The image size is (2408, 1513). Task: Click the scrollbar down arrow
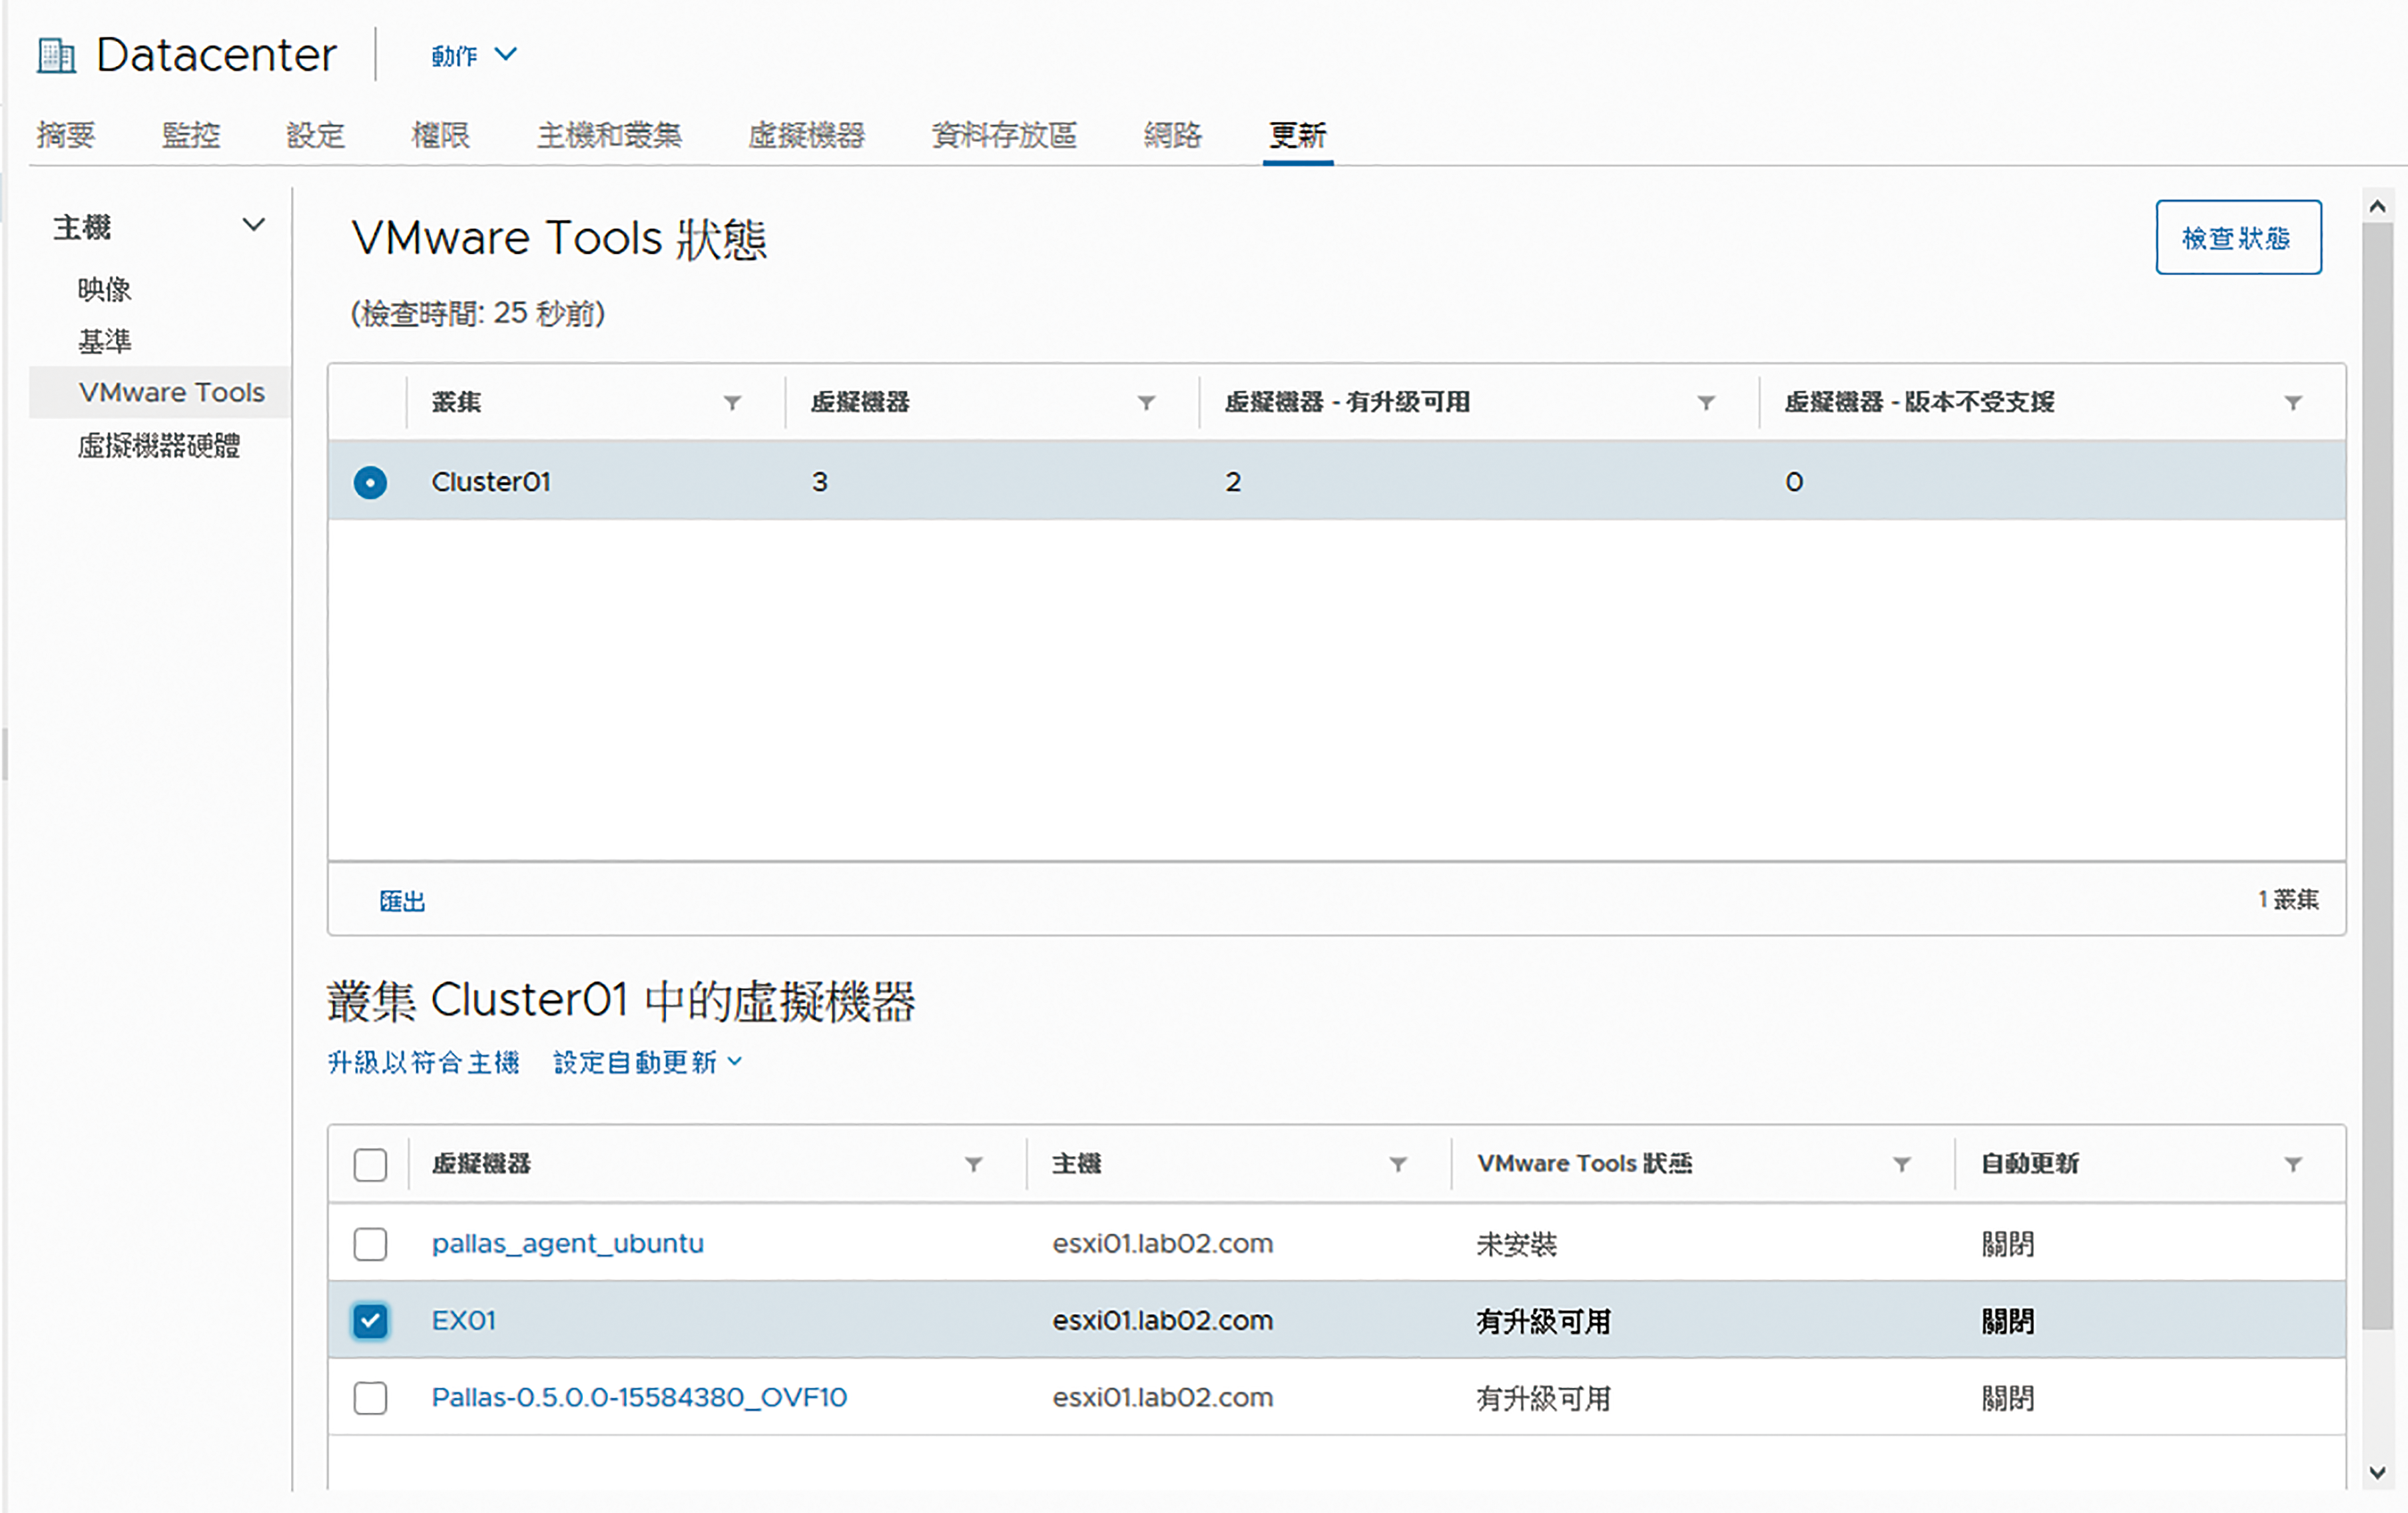[x=2378, y=1473]
